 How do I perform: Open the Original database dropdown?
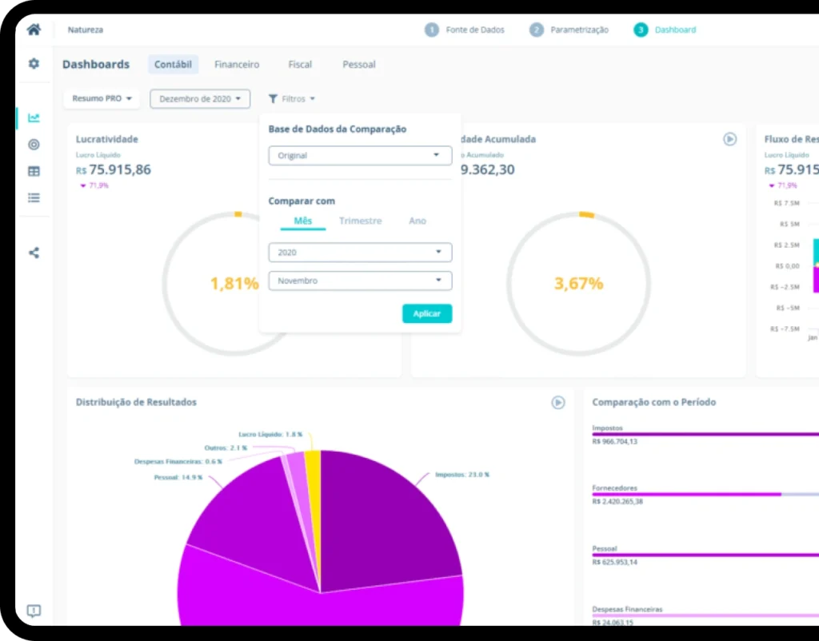pyautogui.click(x=360, y=156)
